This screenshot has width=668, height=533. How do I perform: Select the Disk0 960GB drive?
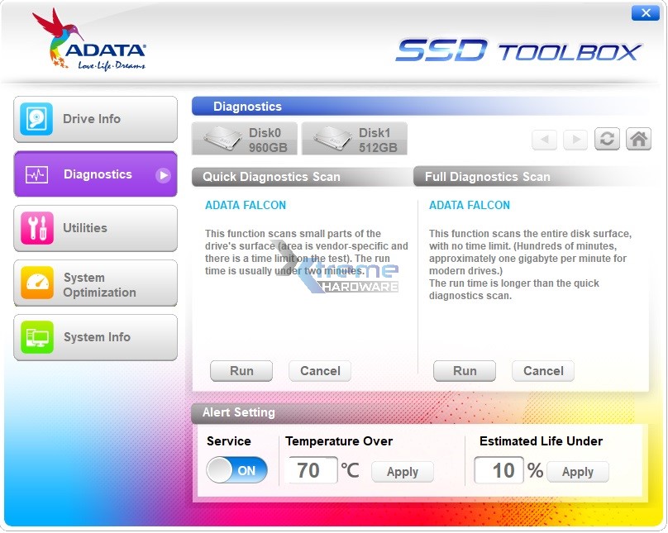(x=245, y=138)
